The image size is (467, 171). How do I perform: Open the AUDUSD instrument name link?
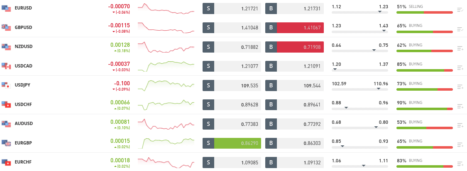(x=23, y=124)
